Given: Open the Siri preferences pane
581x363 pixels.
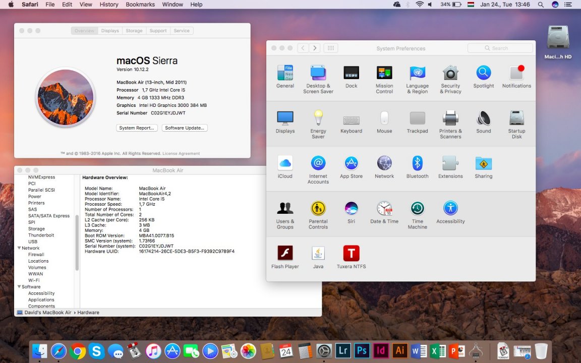Looking at the screenshot, I should point(351,213).
